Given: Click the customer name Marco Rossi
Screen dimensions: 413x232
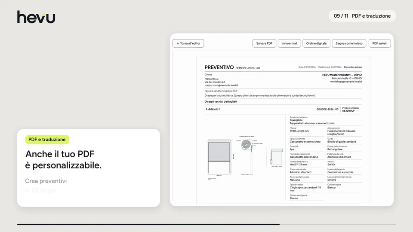Looking at the screenshot, I should click(212, 79).
